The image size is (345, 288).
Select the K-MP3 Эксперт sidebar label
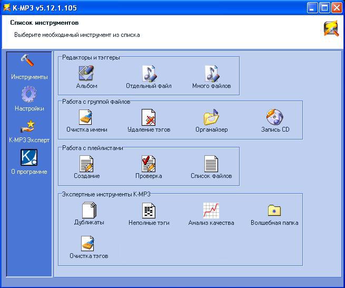29,140
